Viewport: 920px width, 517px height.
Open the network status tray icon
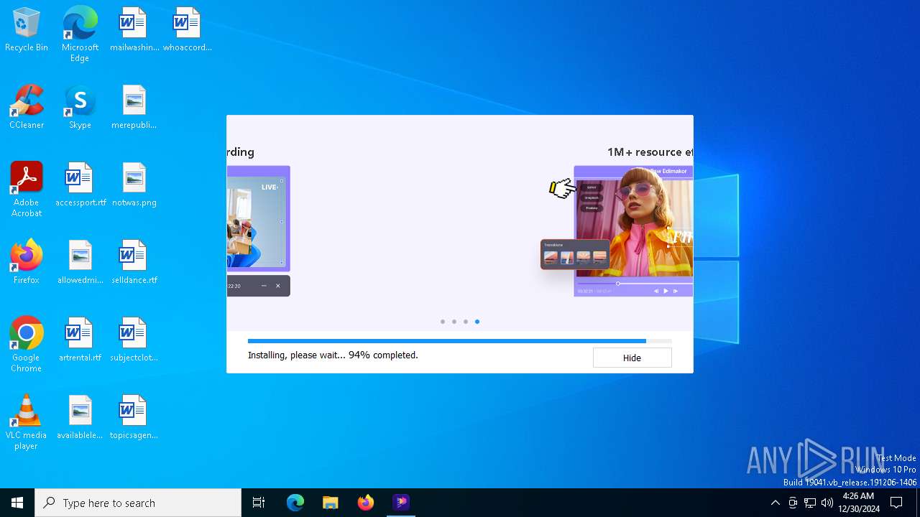pyautogui.click(x=810, y=503)
